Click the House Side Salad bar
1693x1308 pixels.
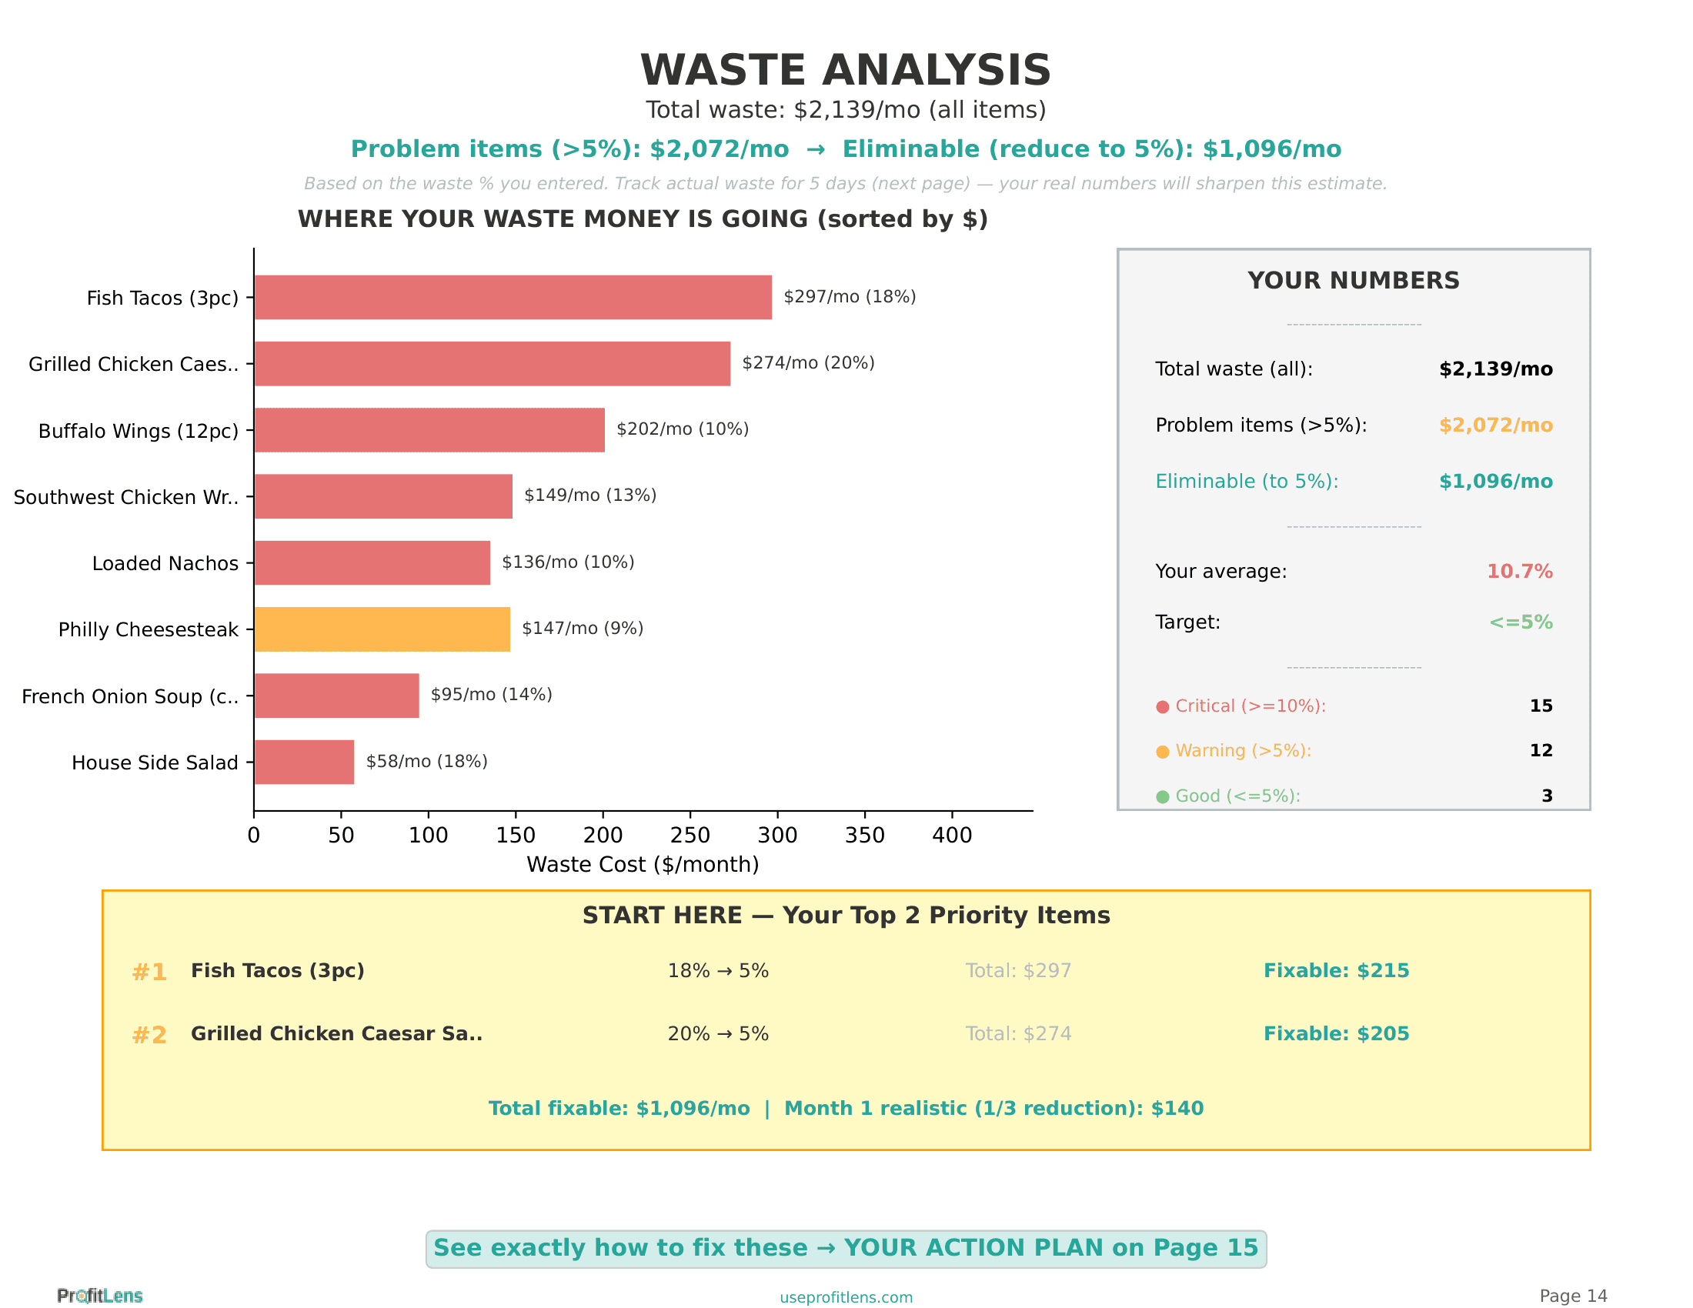304,762
